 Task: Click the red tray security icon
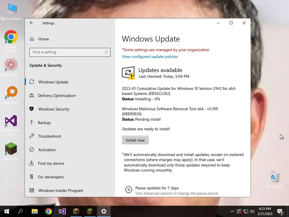239,211
